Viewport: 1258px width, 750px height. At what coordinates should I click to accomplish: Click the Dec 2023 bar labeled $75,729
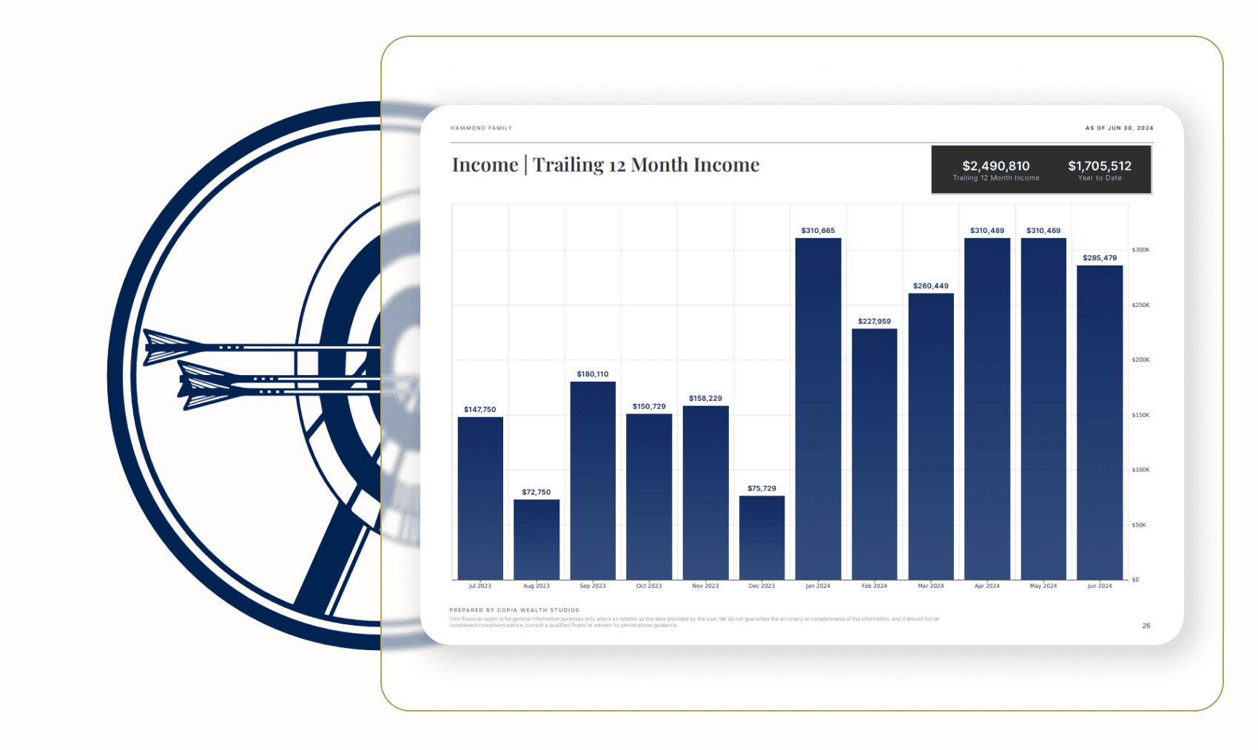point(761,538)
